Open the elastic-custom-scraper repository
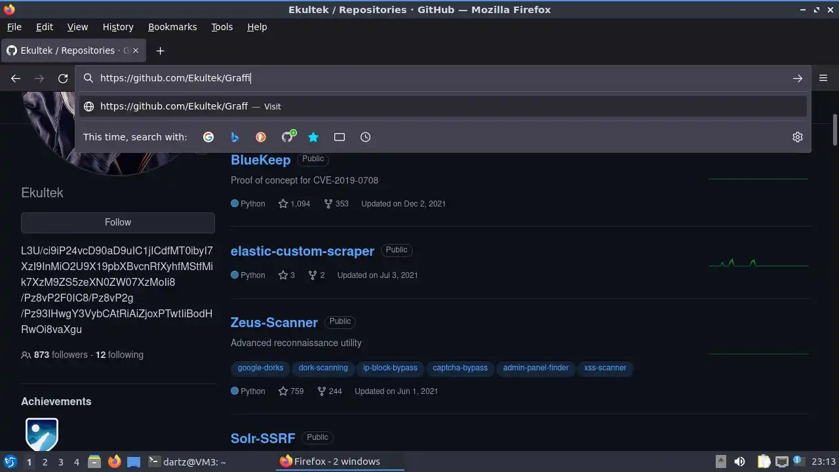This screenshot has height=472, width=839. pyautogui.click(x=302, y=251)
